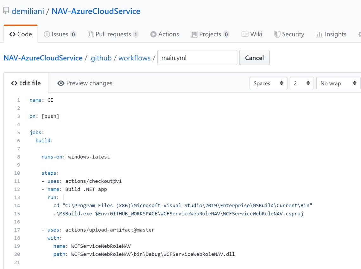Click the main.yml filename field

pyautogui.click(x=197, y=57)
